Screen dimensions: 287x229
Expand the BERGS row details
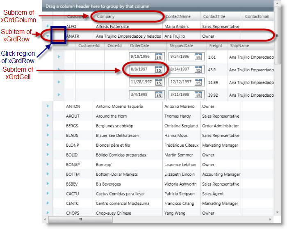pos(48,126)
